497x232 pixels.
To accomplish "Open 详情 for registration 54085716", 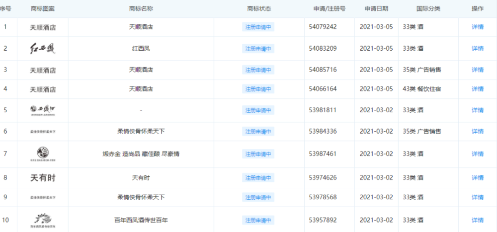I will 477,70.
